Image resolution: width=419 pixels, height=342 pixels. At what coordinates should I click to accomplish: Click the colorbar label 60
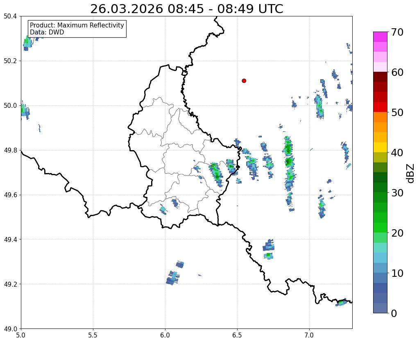[x=397, y=72]
